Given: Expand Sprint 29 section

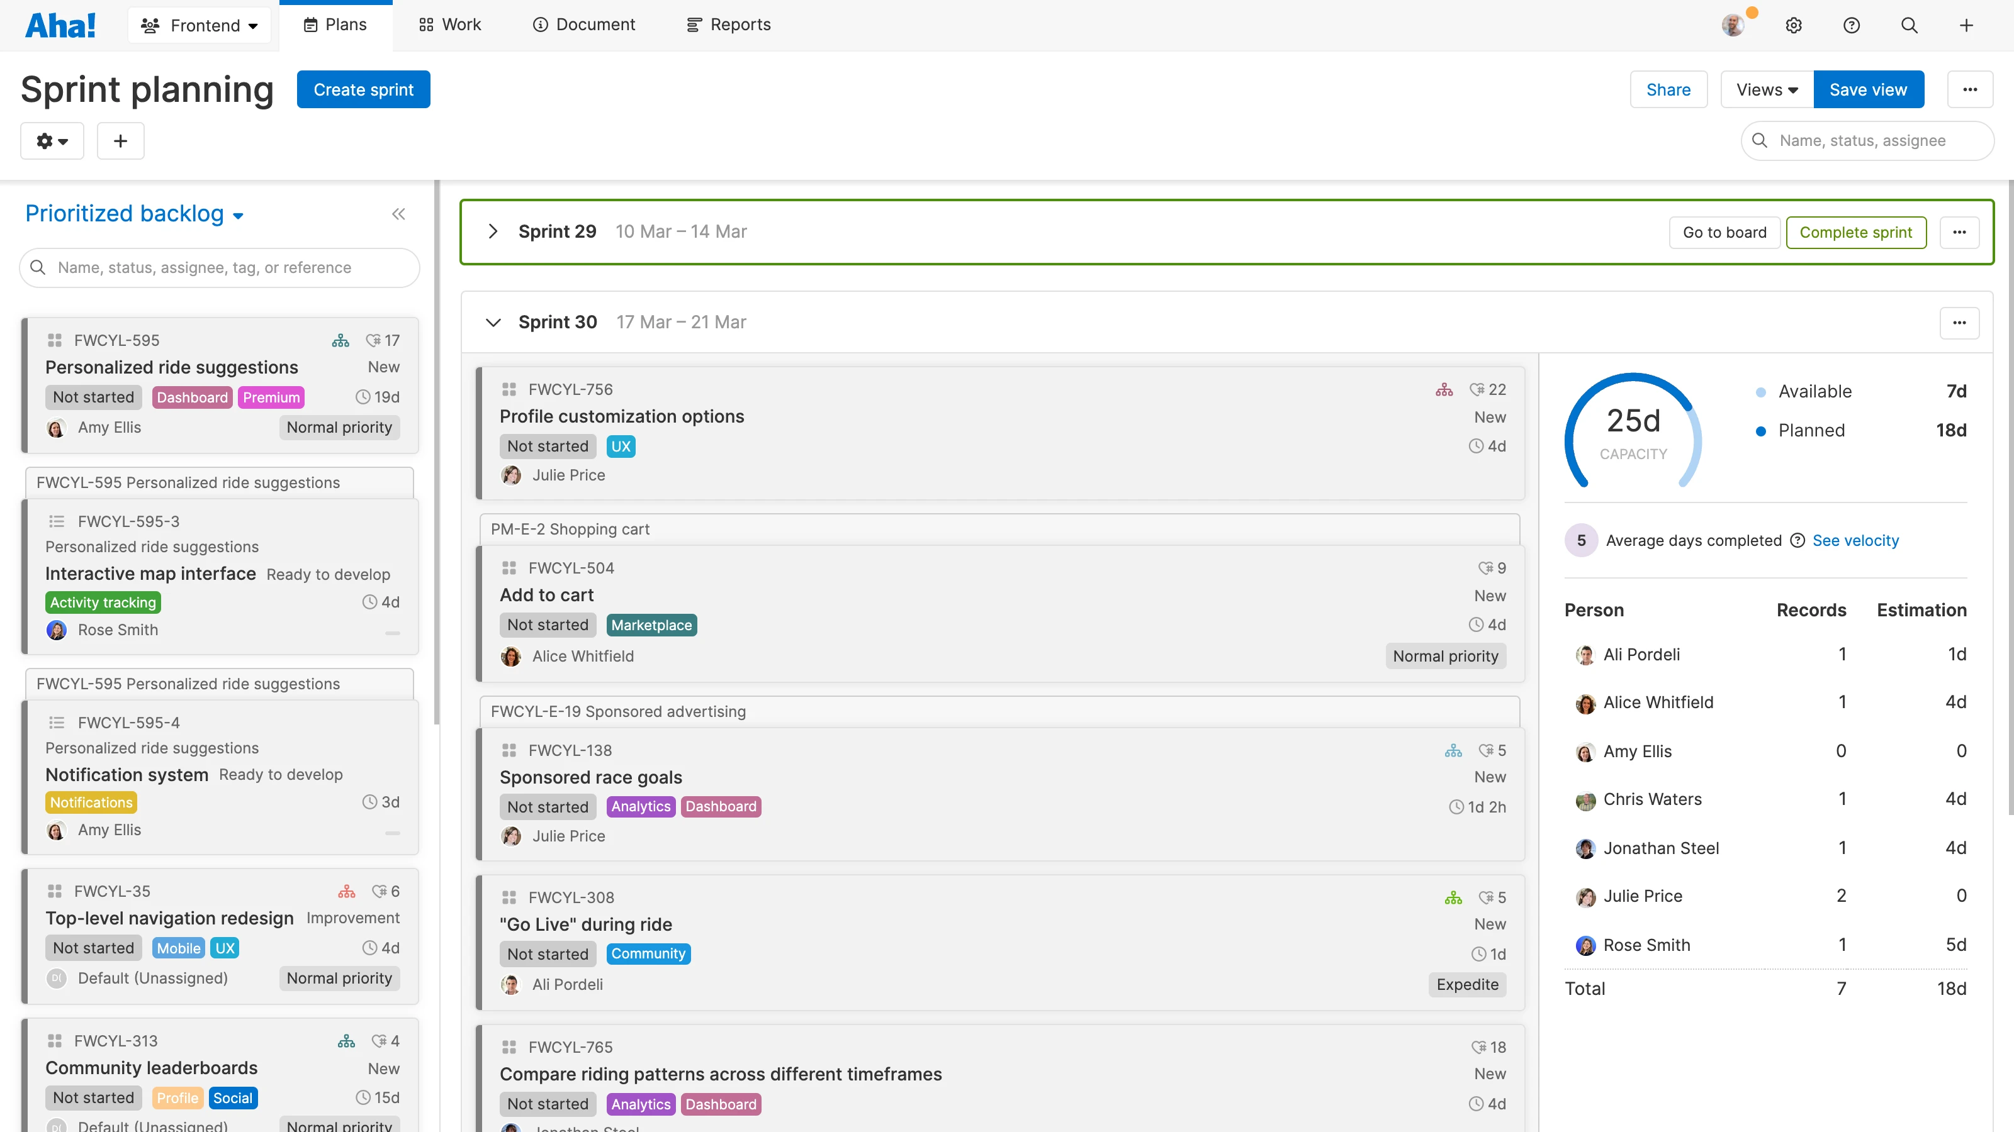Looking at the screenshot, I should [x=493, y=231].
